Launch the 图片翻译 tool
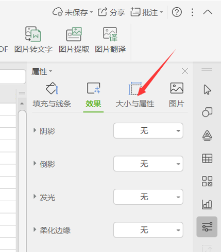Image resolution: width=221 pixels, height=252 pixels. pyautogui.click(x=110, y=40)
